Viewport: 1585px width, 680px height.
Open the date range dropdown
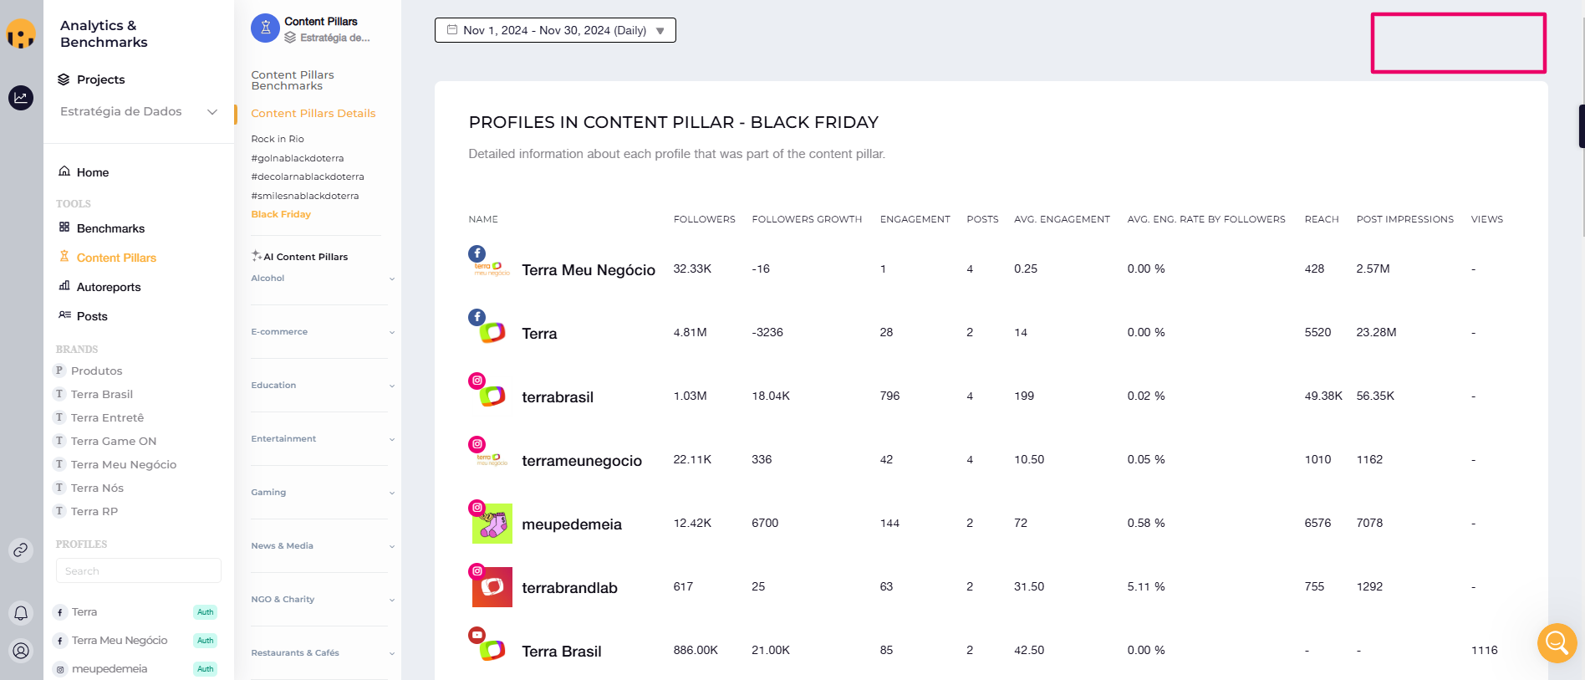click(x=555, y=30)
